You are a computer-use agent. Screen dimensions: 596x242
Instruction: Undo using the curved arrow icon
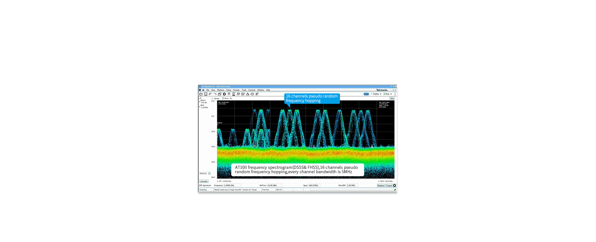coord(210,94)
